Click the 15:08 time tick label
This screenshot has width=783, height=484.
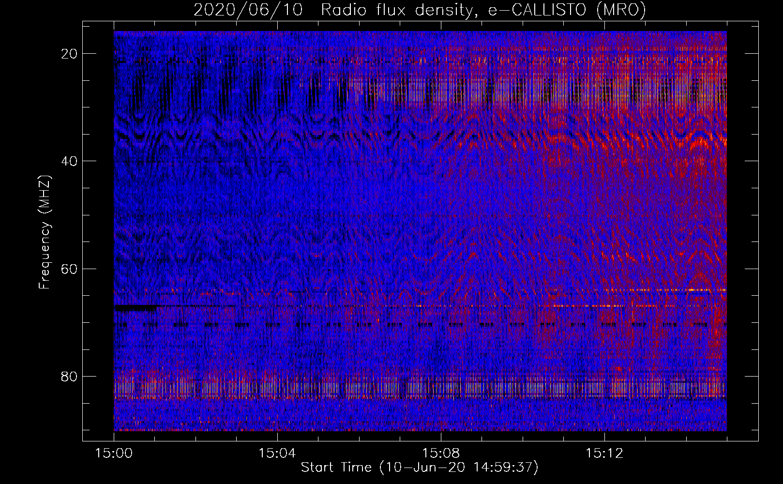[440, 454]
